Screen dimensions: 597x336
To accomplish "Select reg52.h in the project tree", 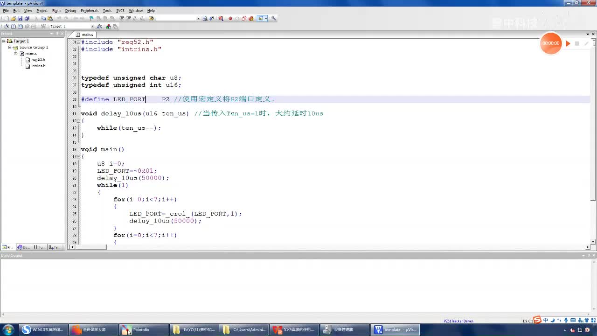I will (38, 60).
